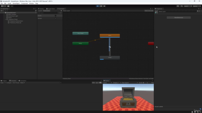Lock the Hierarchy panel

pyautogui.click(x=34, y=8)
